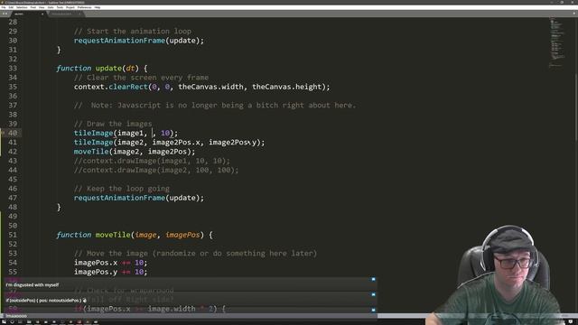Screen dimensions: 578x325
Task: Click commented 'context.drawImage(image1, 10, 10)' line
Action: click(152, 161)
